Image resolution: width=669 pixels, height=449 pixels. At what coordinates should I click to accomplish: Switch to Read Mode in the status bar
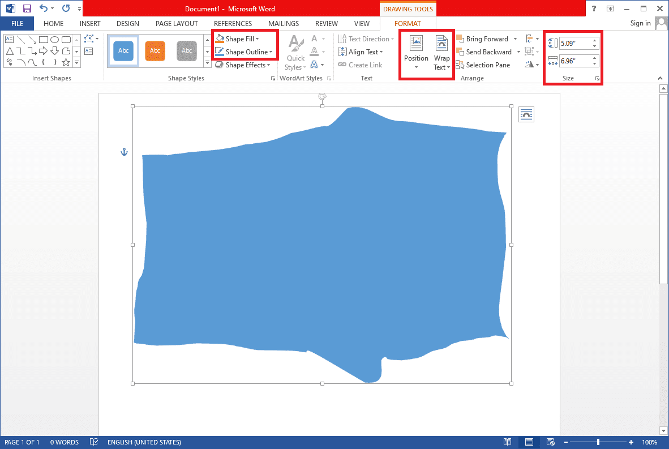[507, 442]
